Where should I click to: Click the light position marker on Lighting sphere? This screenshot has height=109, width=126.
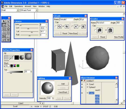click(50, 86)
